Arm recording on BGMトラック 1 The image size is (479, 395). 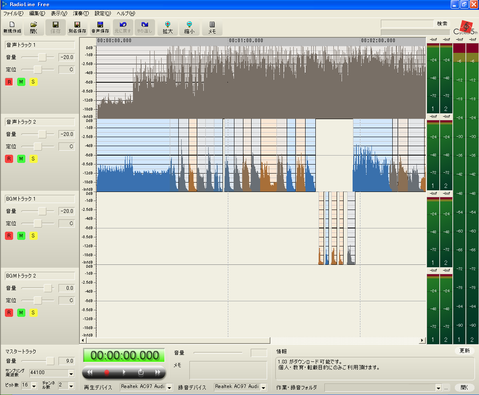click(x=9, y=236)
